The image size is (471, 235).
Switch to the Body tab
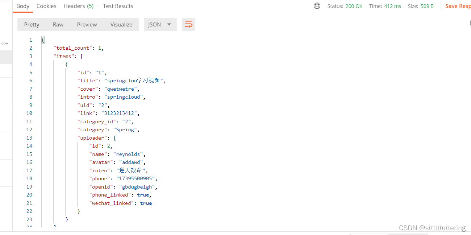click(23, 6)
